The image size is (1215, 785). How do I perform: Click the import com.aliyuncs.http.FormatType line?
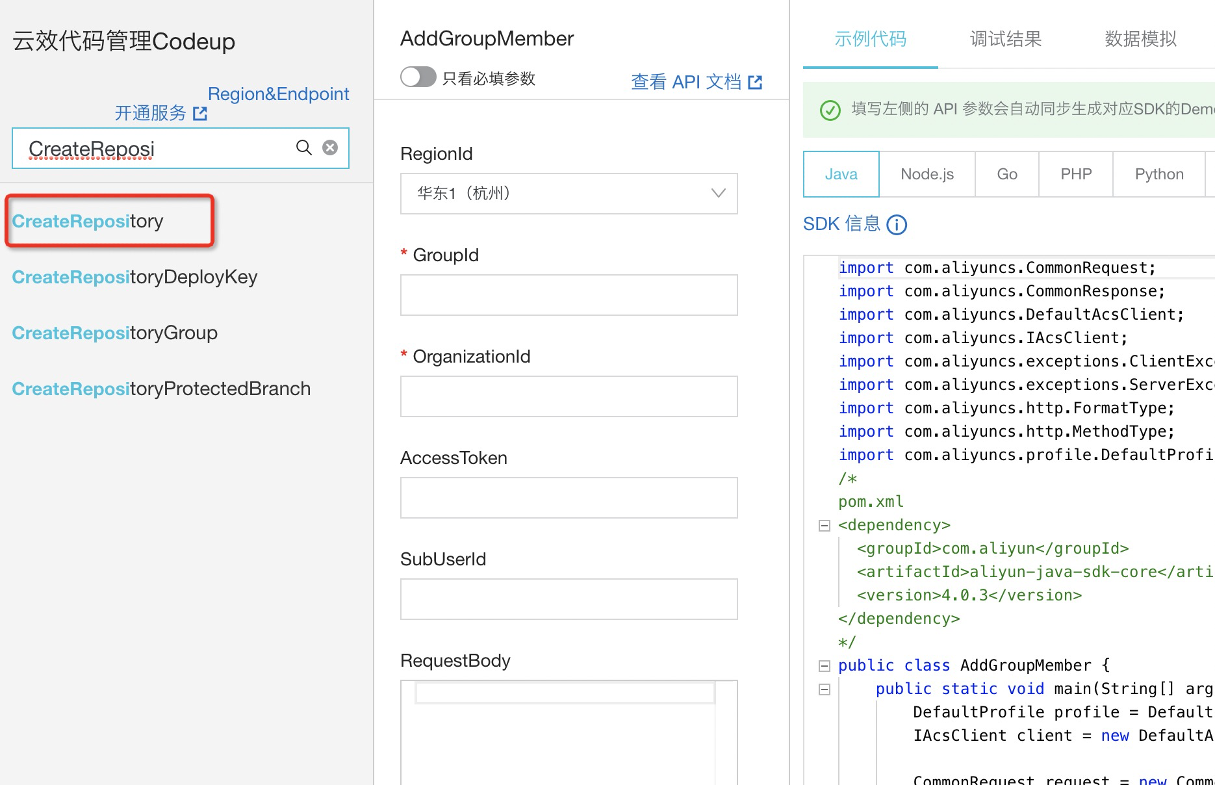pos(1006,408)
